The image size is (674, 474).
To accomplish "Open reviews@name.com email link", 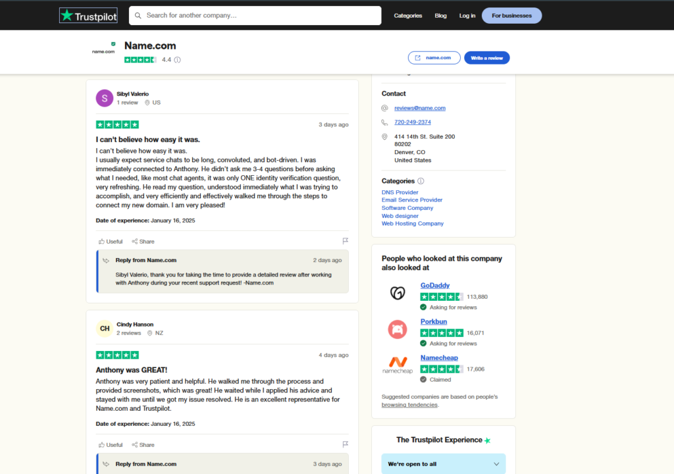I will tap(420, 108).
